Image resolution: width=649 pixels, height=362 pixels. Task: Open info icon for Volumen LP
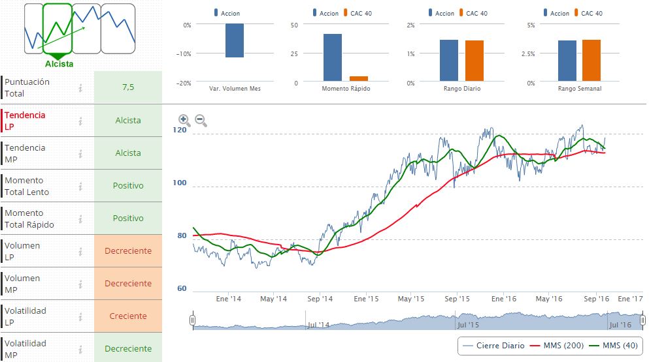click(80, 251)
